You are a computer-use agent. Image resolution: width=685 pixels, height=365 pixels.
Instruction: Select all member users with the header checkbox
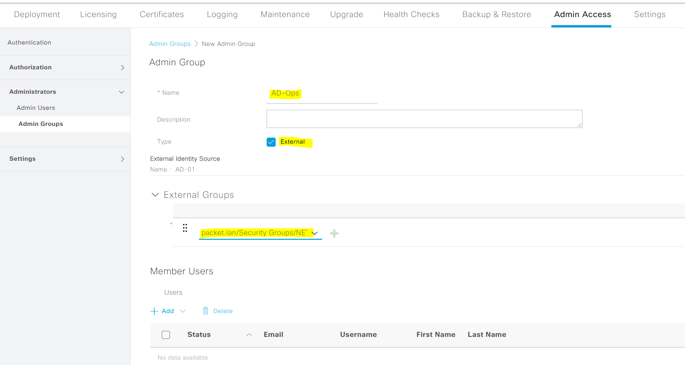[x=166, y=335]
